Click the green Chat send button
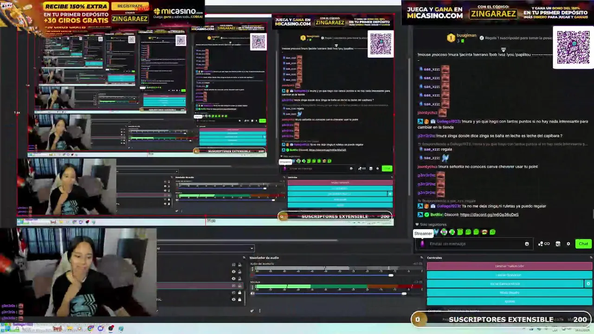The image size is (594, 334). 583,244
